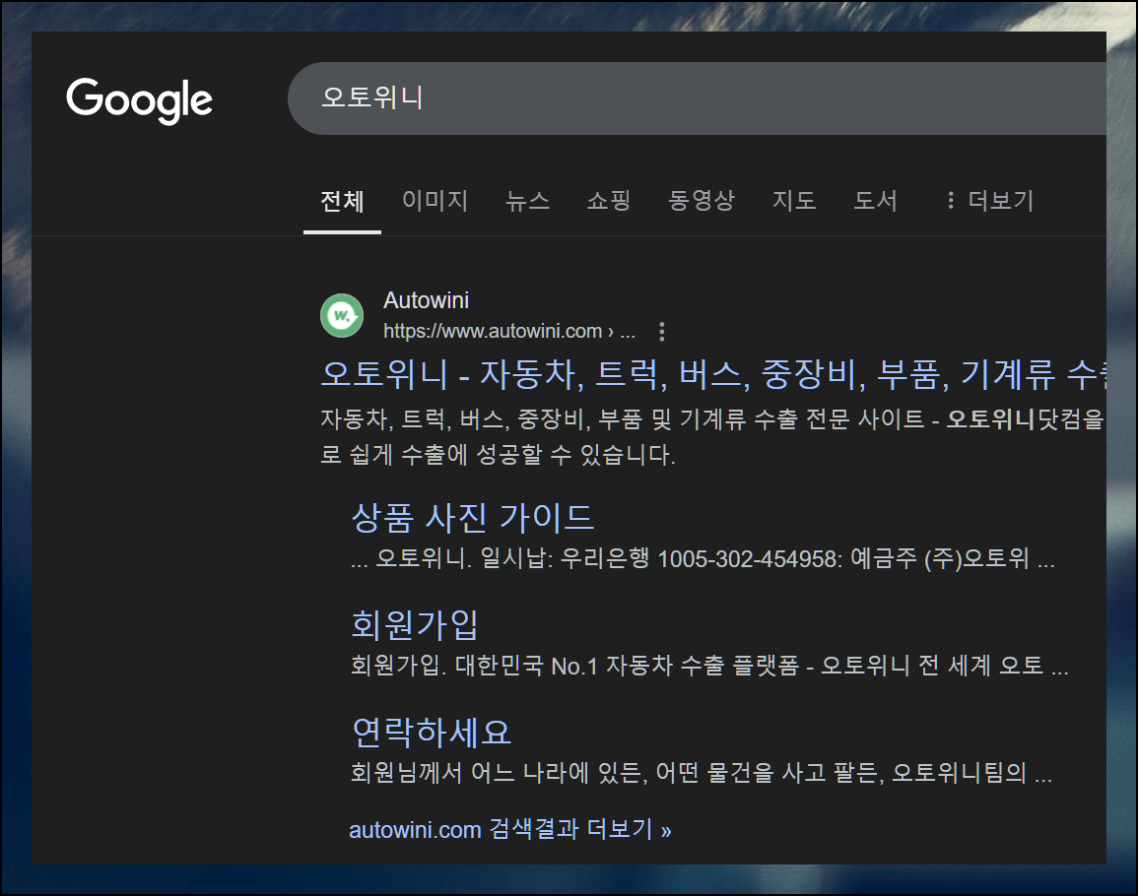The height and width of the screenshot is (896, 1138).
Task: Open the 동영상 tab
Action: click(702, 200)
